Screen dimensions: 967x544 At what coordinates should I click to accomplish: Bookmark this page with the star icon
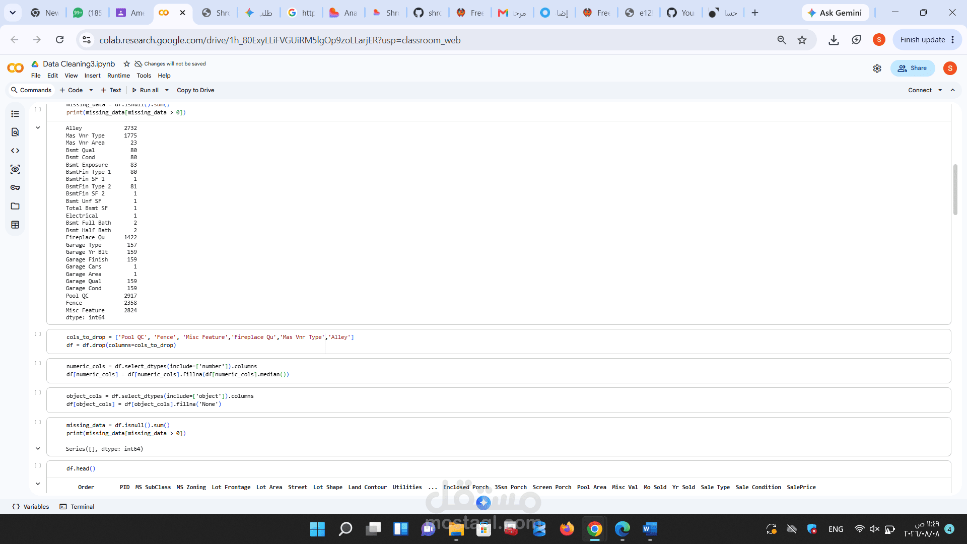click(x=802, y=40)
